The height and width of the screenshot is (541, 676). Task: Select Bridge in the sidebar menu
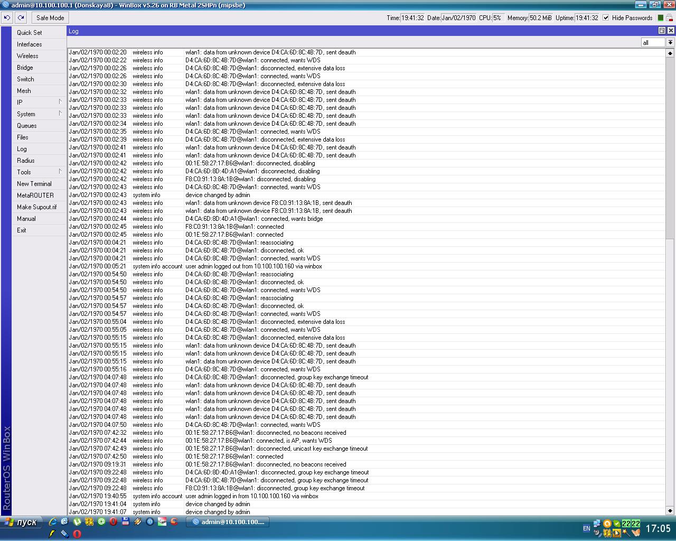[39, 68]
